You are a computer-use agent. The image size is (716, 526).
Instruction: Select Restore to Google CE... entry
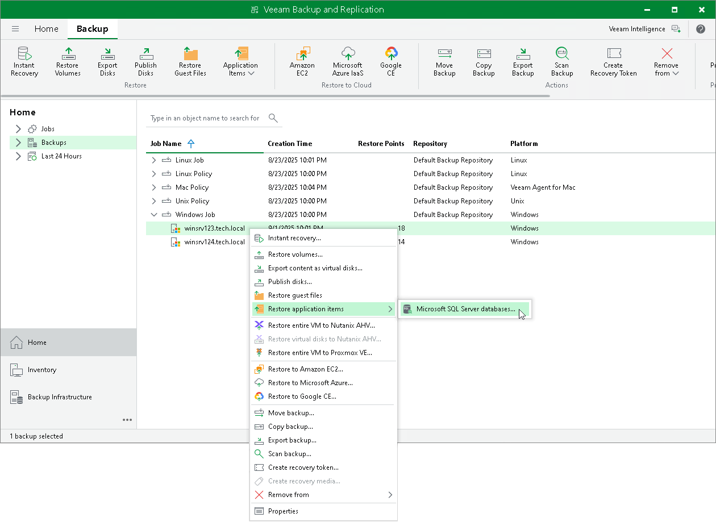point(323,396)
